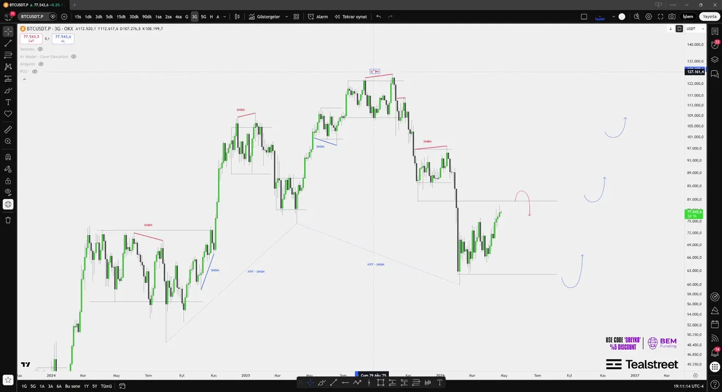Open a new tab with plus icon
The image size is (722, 392).
click(75, 5)
